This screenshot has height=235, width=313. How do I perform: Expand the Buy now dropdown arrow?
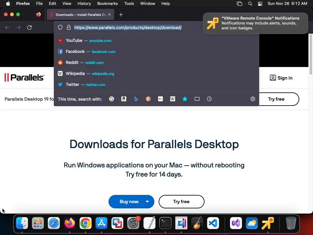(147, 202)
